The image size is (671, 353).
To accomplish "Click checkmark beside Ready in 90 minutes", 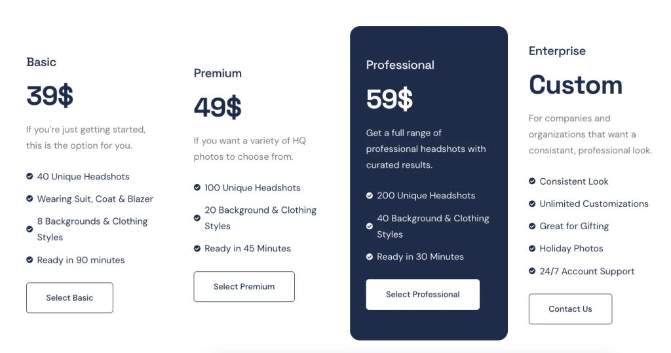I will (x=29, y=260).
